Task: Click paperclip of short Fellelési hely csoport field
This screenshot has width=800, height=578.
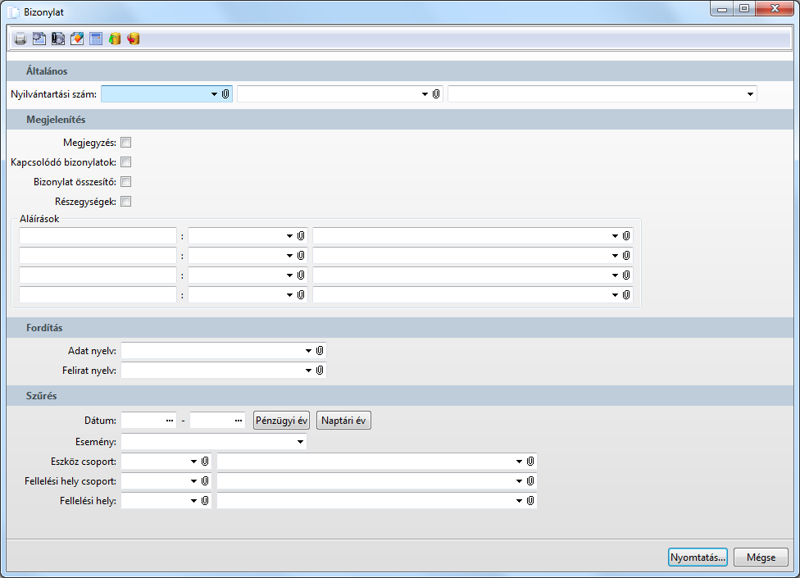Action: (x=205, y=481)
